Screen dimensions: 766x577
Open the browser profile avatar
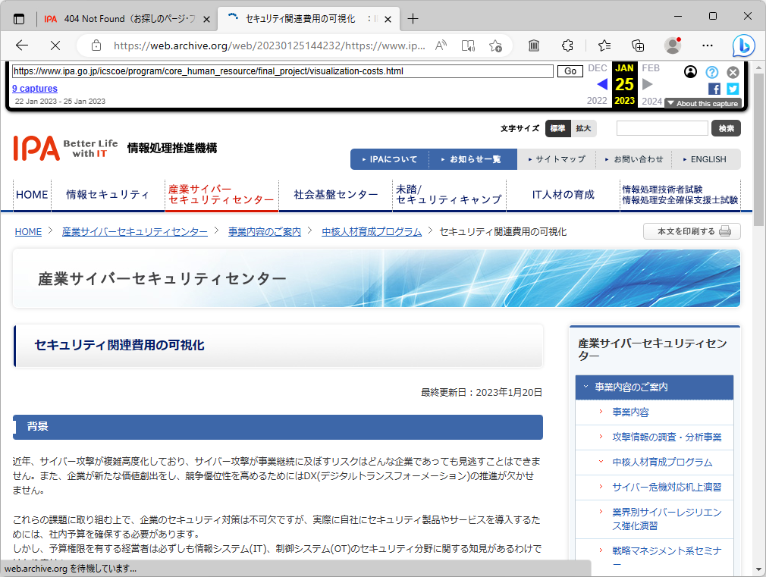pos(673,45)
